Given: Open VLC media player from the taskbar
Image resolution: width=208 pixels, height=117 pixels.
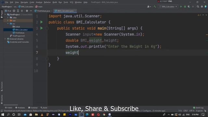Looking at the screenshot, I should point(42,114).
